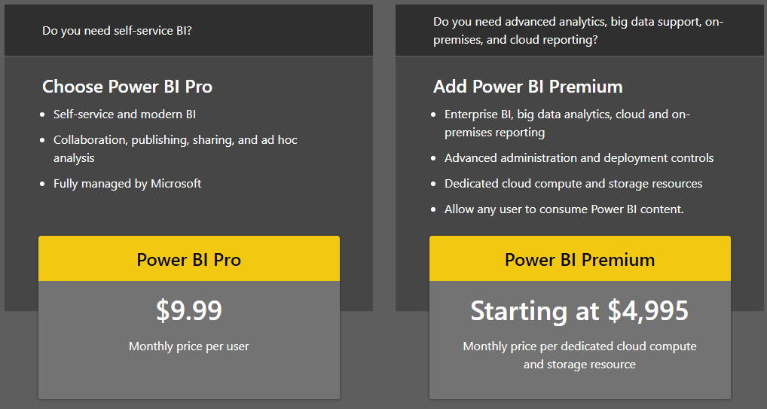Select the "Add Power BI Premium" heading
The height and width of the screenshot is (409, 767).
pos(527,87)
